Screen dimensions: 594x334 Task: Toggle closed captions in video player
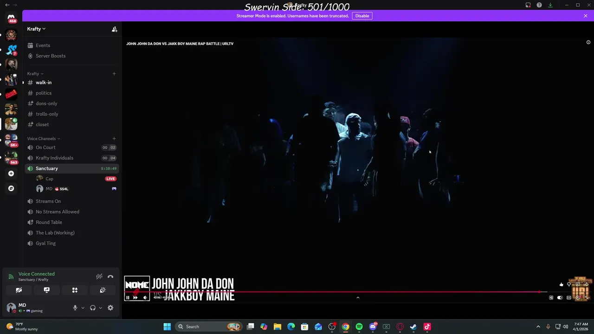(569, 297)
